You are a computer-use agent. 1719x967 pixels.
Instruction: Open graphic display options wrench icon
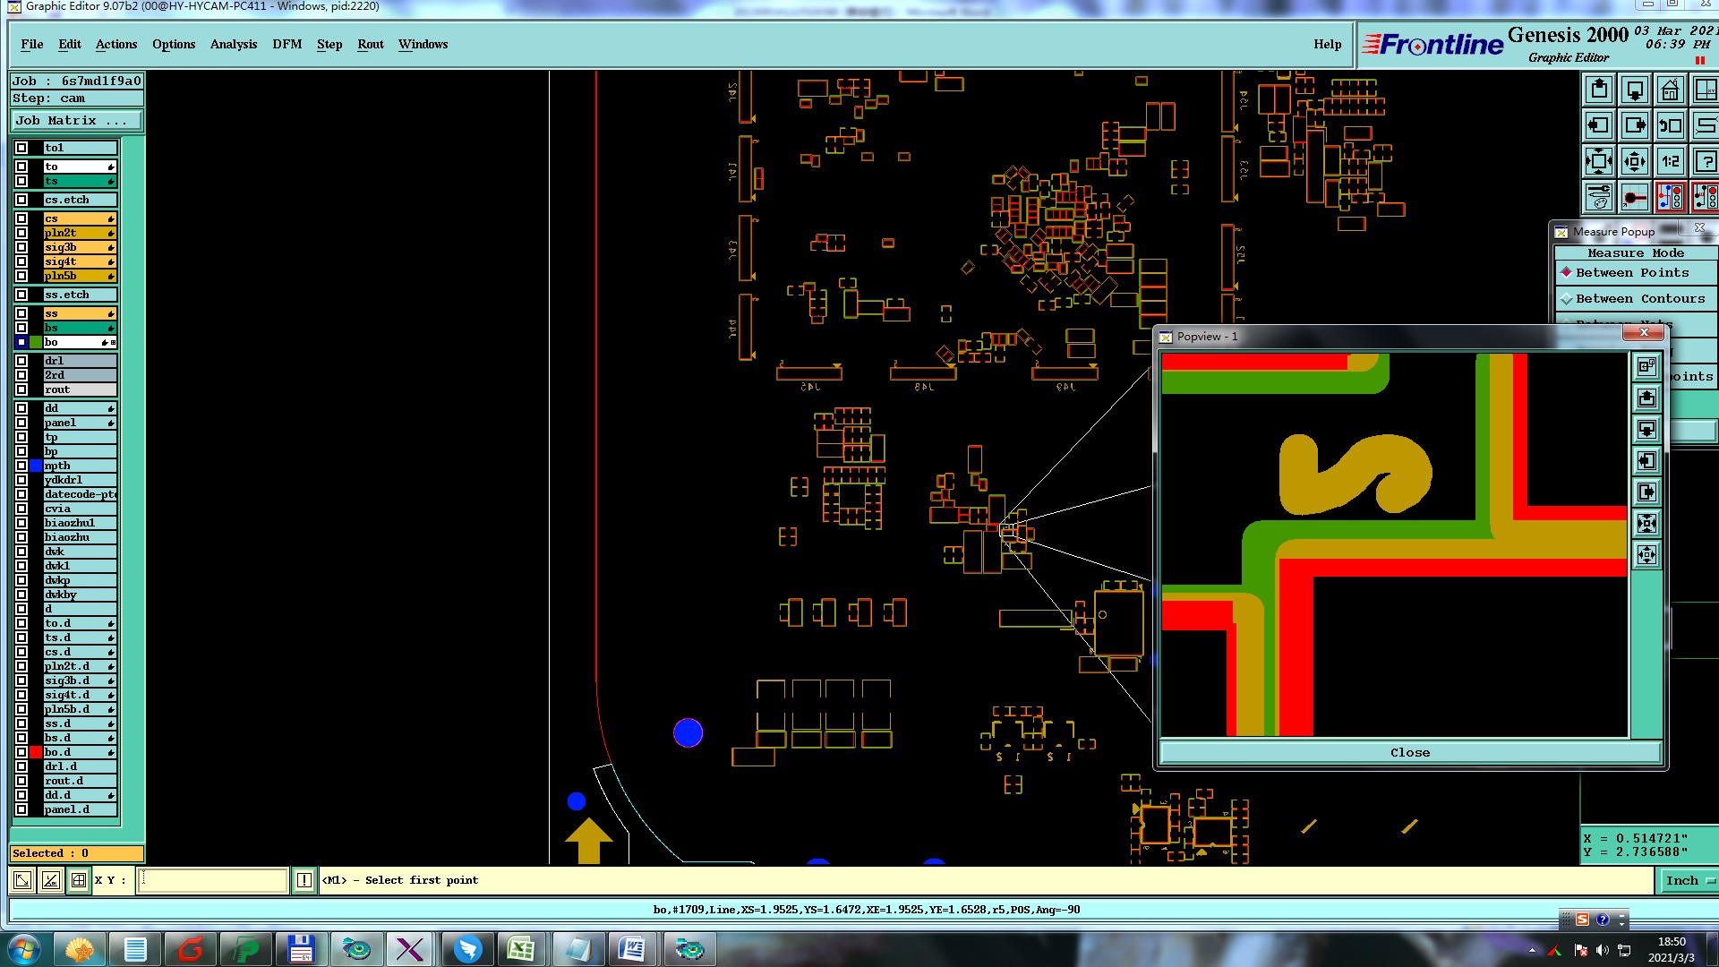(x=1599, y=197)
